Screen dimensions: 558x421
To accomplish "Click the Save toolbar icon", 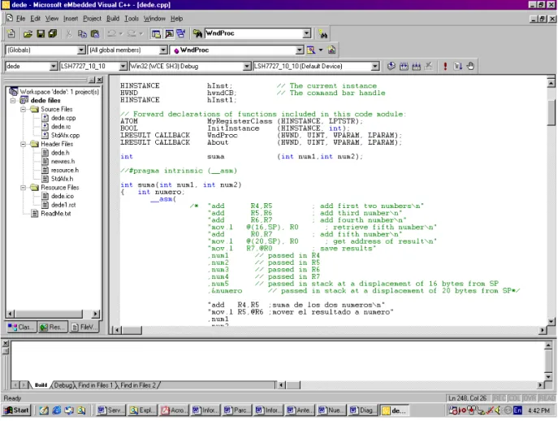I will point(41,34).
